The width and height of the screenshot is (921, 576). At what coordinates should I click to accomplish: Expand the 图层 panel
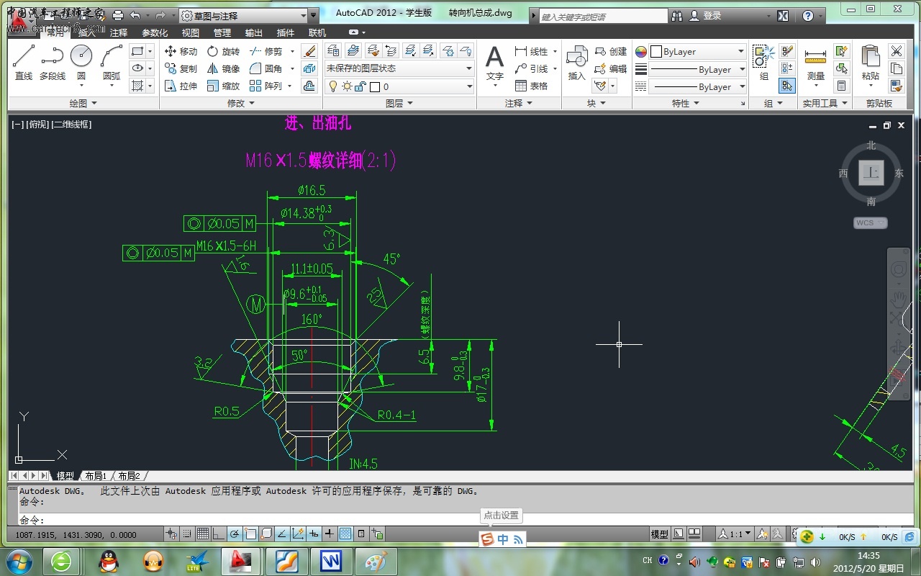[399, 103]
